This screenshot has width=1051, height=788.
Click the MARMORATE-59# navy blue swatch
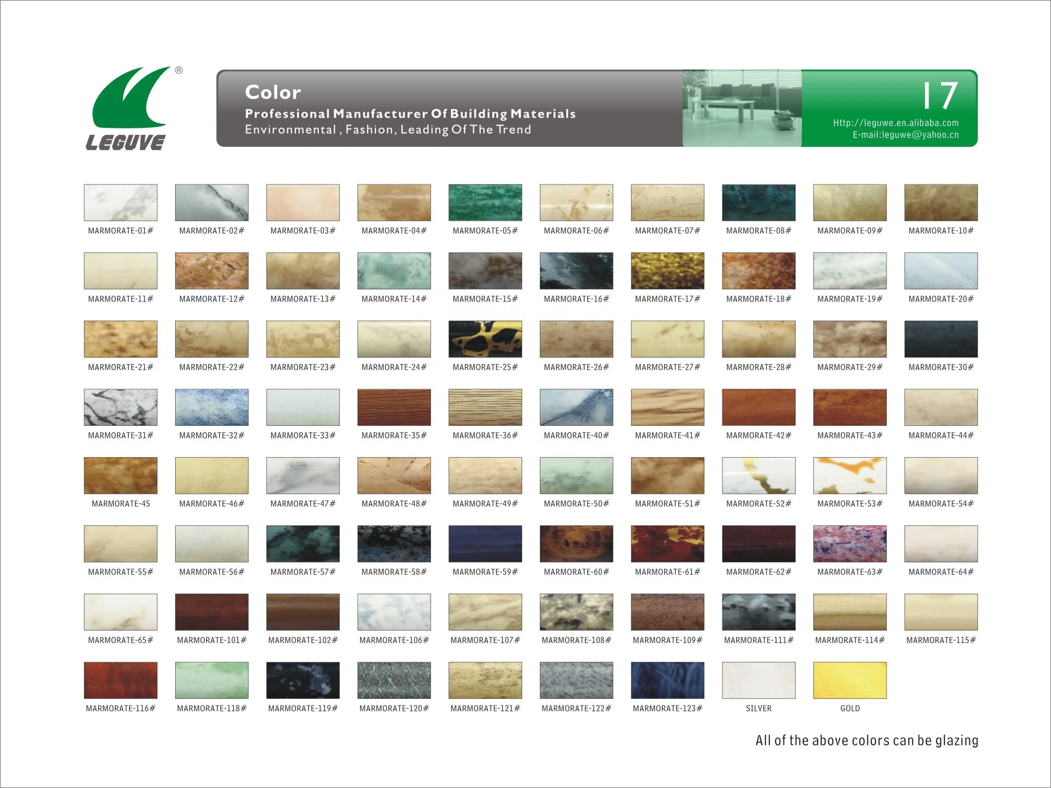(485, 544)
